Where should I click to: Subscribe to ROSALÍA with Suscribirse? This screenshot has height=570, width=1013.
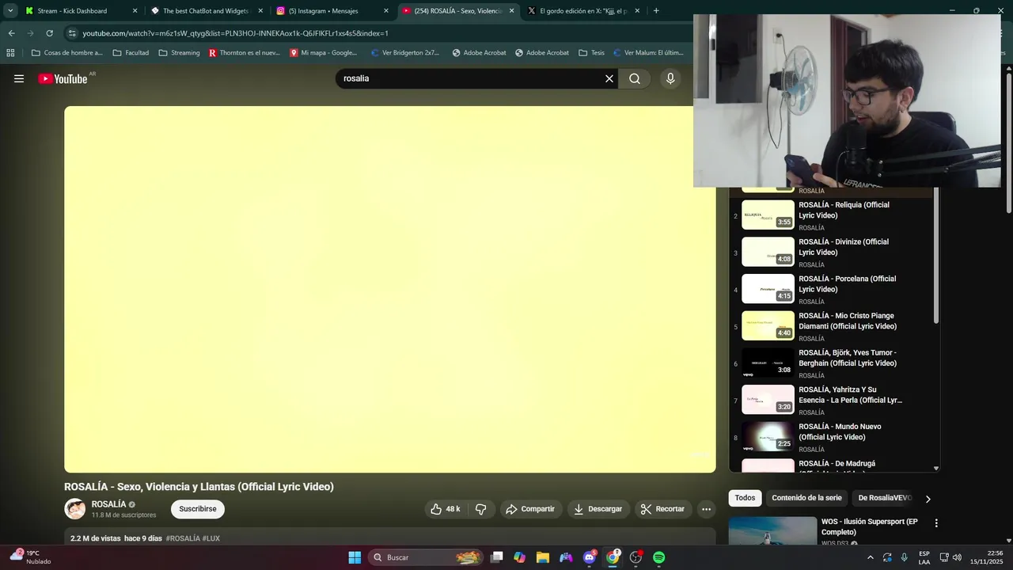point(198,509)
